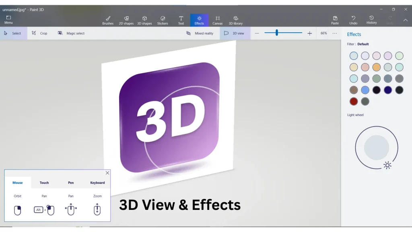Open the zoom percentage dropdown

323,33
